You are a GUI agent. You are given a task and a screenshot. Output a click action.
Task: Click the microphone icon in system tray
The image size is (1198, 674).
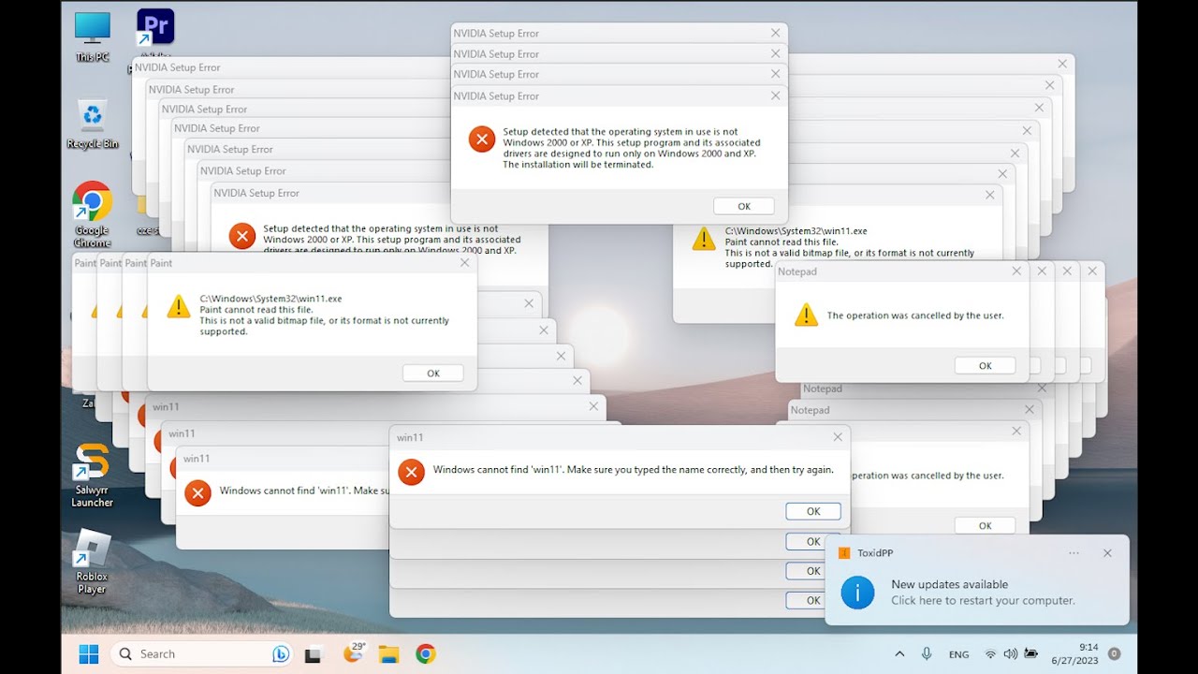point(927,654)
